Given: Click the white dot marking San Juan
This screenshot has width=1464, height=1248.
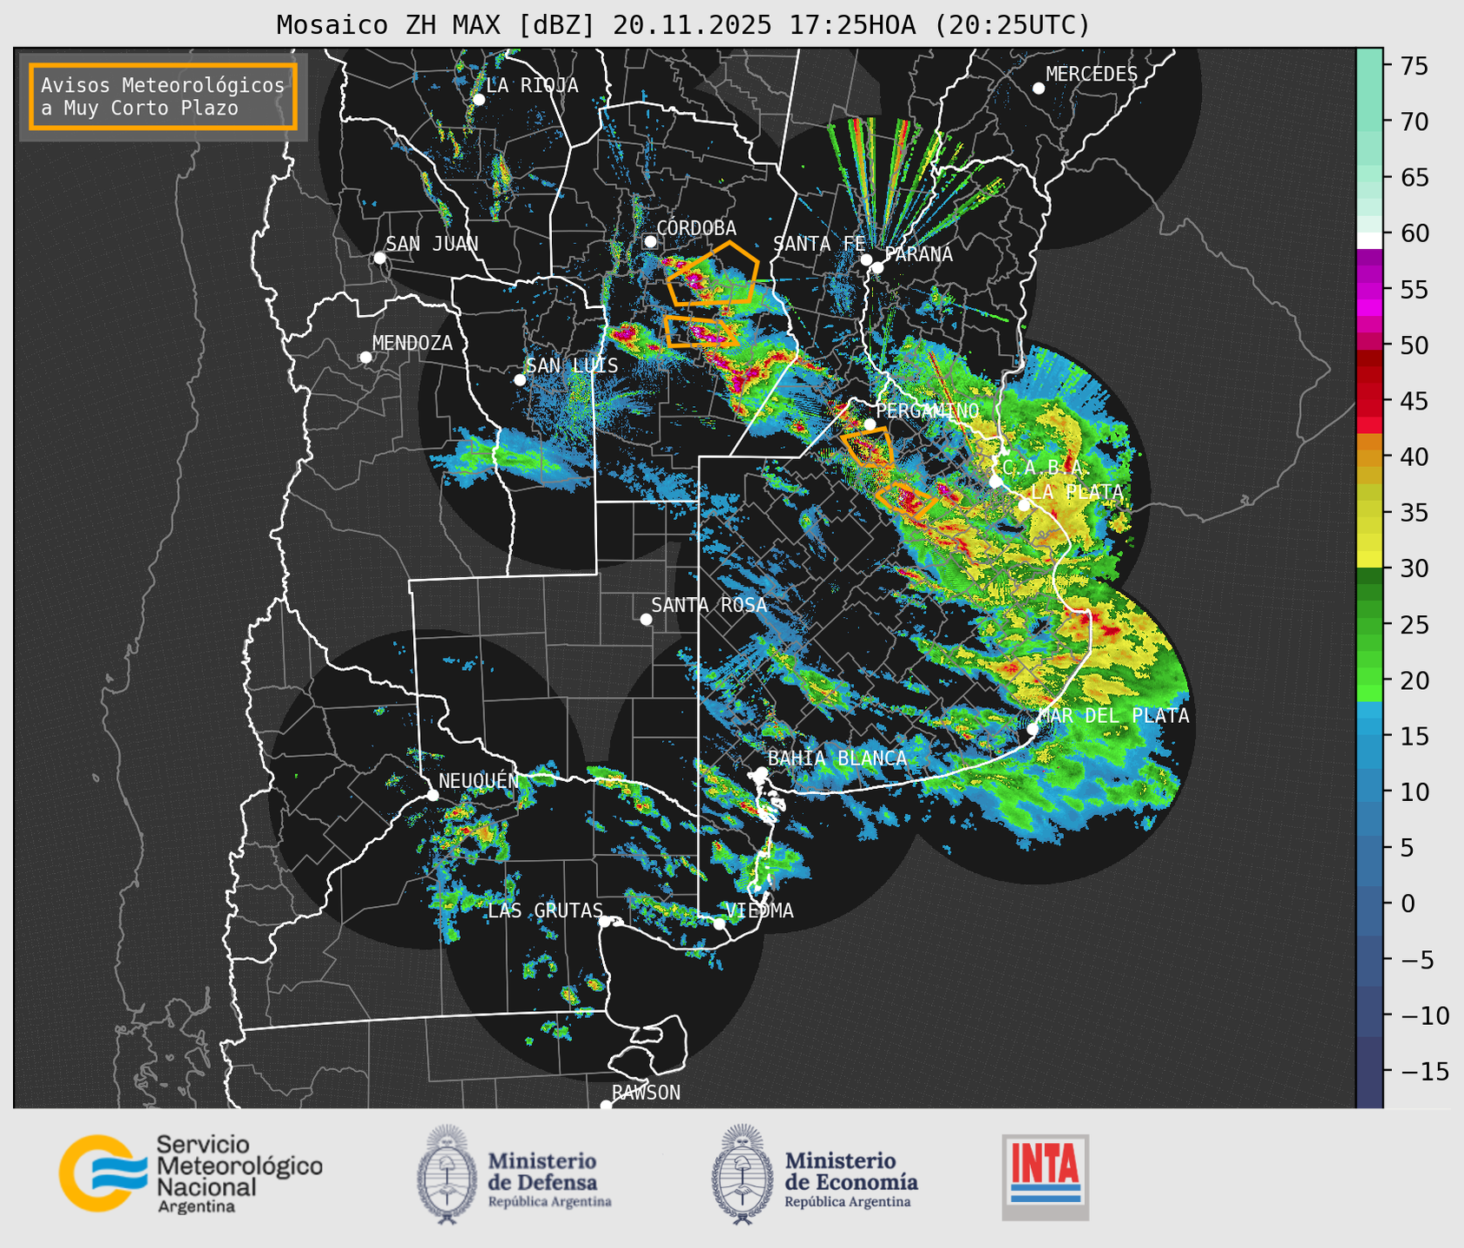Looking at the screenshot, I should 379,258.
